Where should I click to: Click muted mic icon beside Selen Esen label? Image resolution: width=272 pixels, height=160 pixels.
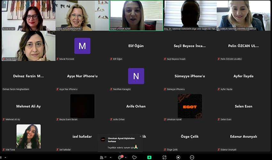(219, 119)
